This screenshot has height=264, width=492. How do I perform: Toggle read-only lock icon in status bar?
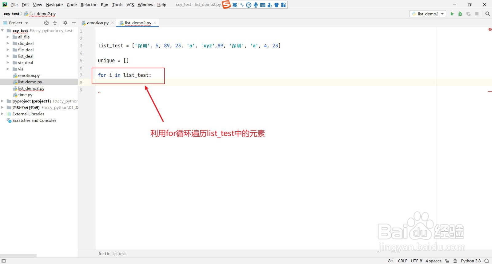coord(447,261)
